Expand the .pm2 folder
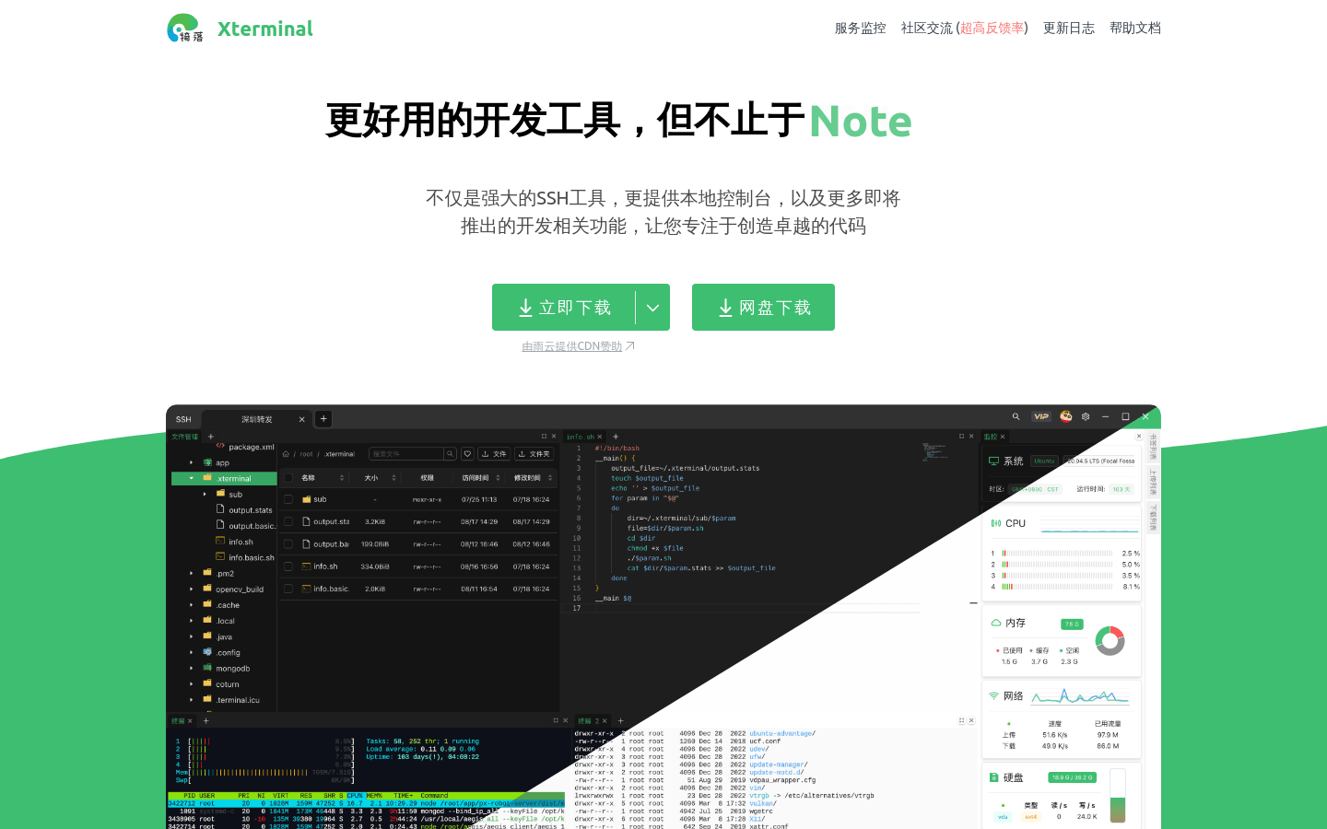 click(x=192, y=573)
